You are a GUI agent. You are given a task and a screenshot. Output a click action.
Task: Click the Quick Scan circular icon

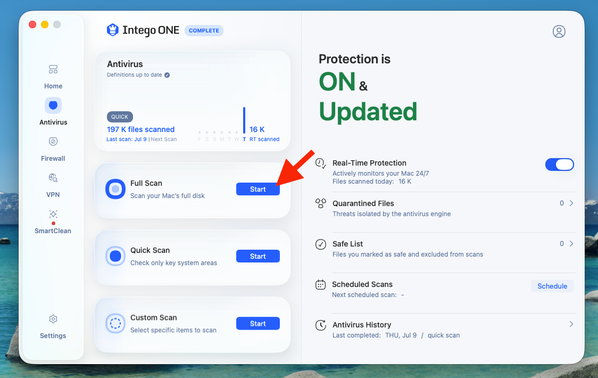[x=115, y=256]
